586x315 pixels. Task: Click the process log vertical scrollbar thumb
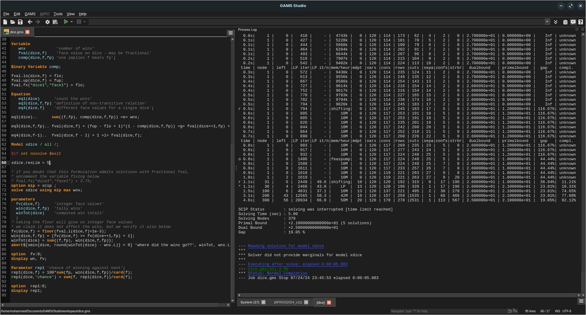tap(583, 282)
